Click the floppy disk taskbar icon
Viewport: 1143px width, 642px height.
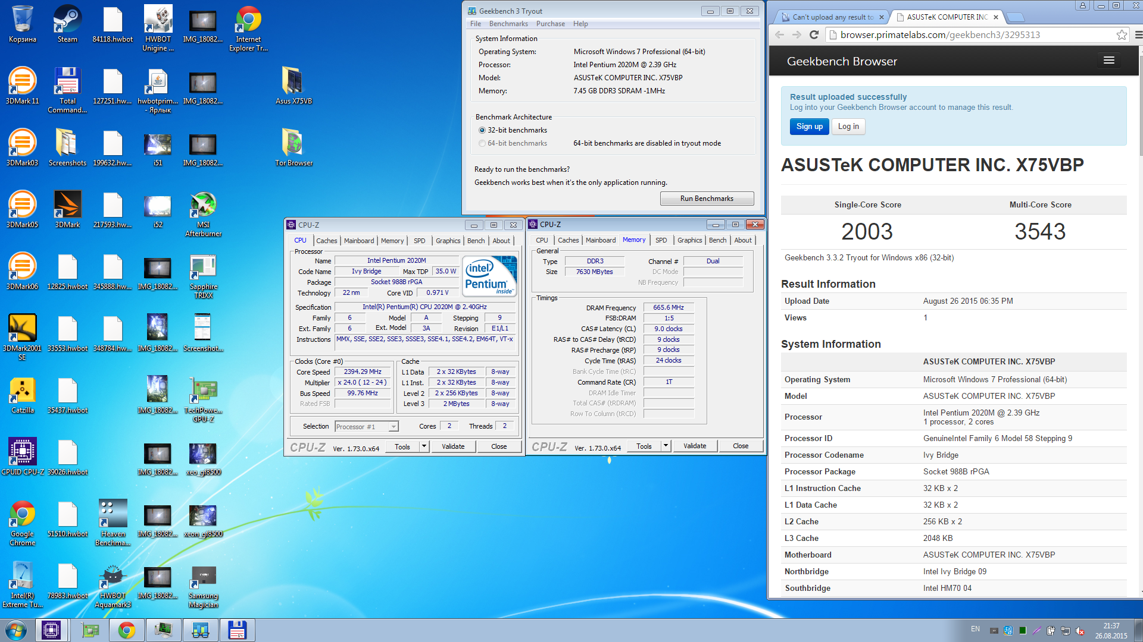237,630
